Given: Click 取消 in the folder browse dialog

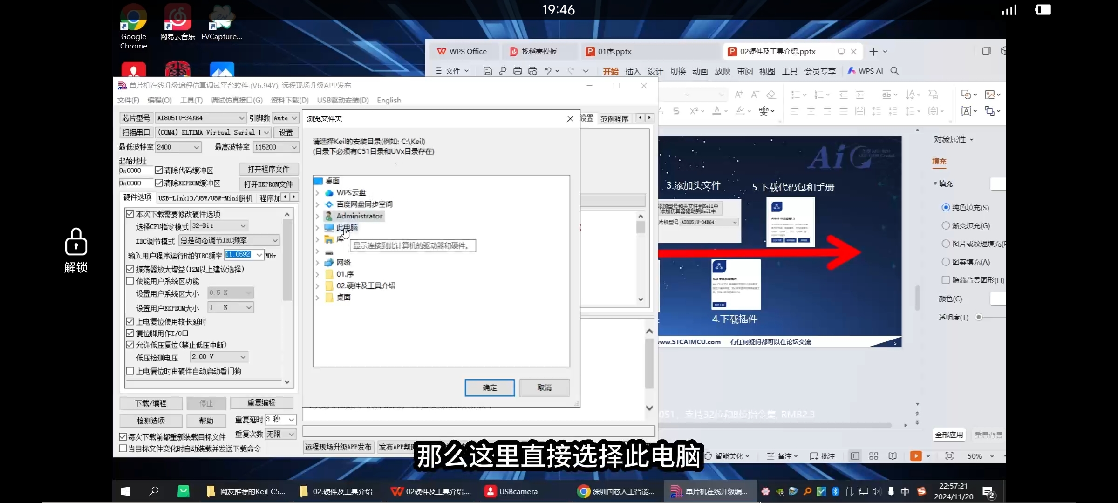Looking at the screenshot, I should coord(544,387).
